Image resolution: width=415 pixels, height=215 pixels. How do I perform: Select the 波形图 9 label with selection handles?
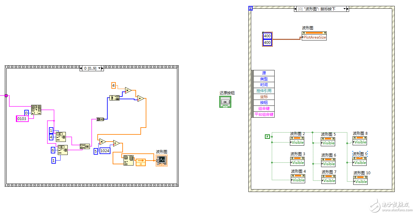point(360,154)
